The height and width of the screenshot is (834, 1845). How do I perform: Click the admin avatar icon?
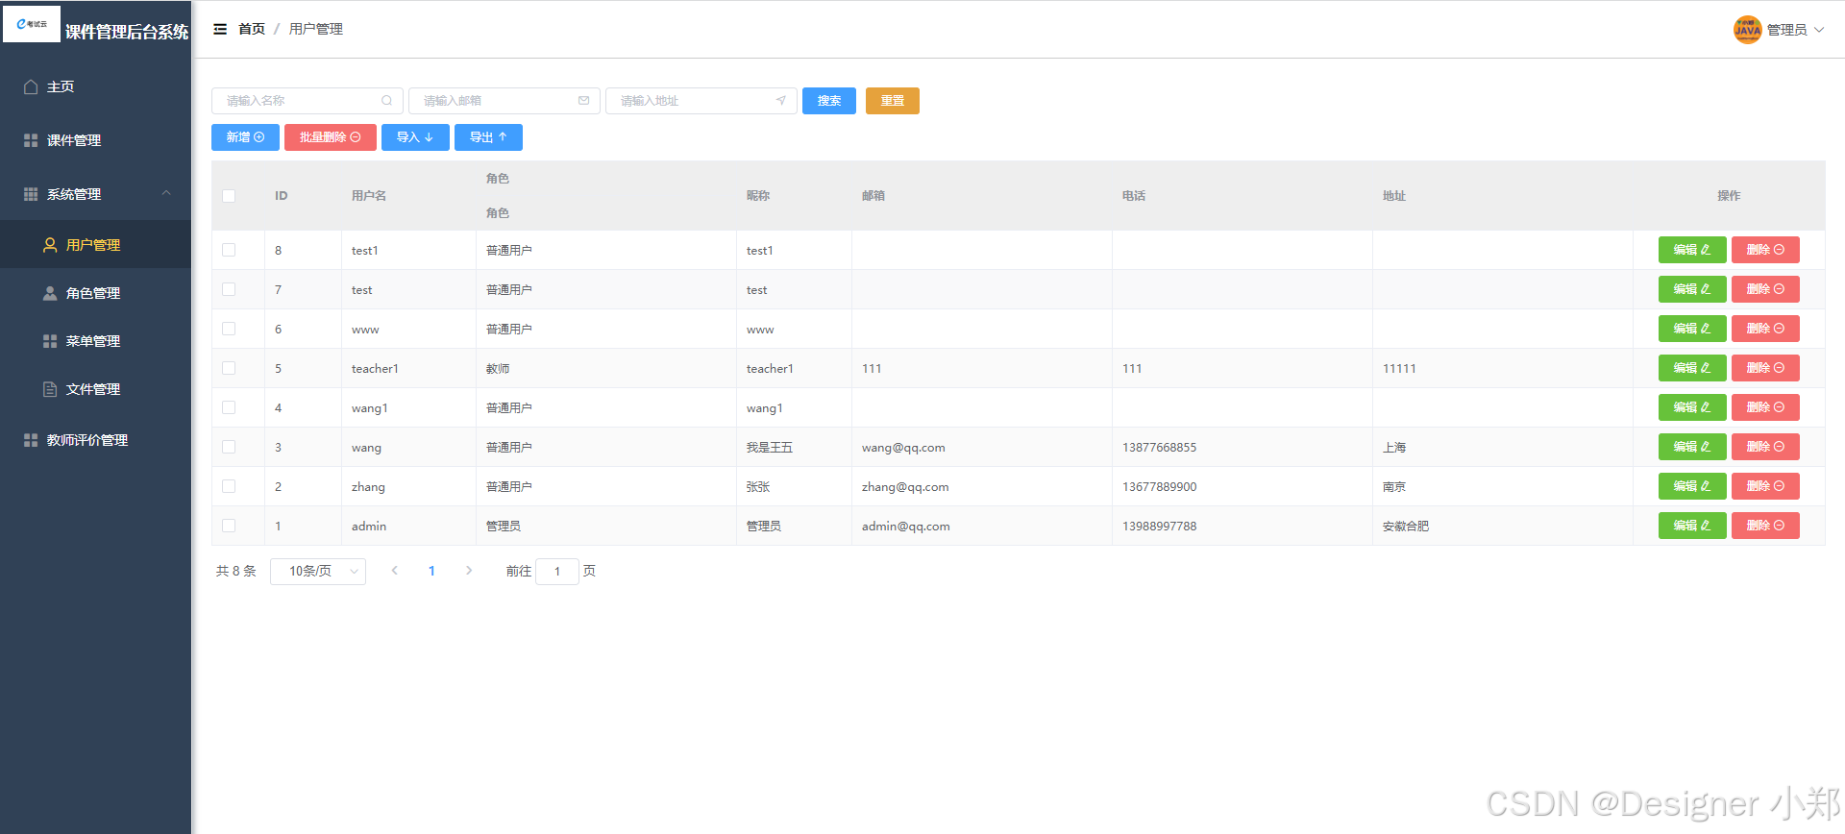coord(1747,30)
